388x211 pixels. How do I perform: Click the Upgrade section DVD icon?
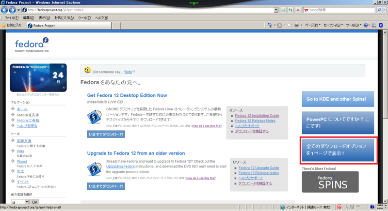(94, 169)
